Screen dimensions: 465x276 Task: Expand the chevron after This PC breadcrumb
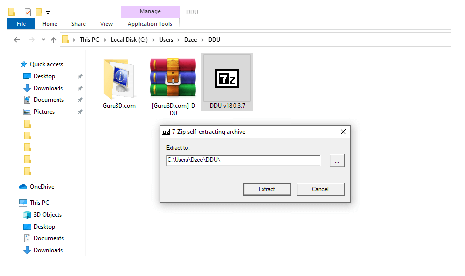point(105,40)
